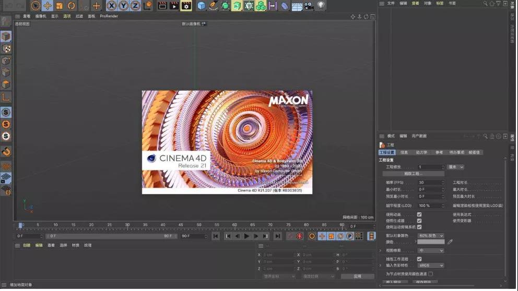
Task: Toggle 线性工作流程 checkbox
Action: click(x=419, y=259)
